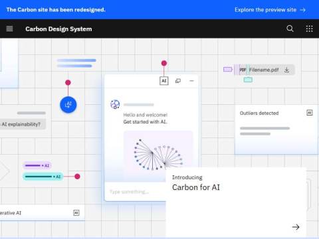The height and width of the screenshot is (239, 319).
Task: Click the Filename.pdf text
Action: [264, 70]
